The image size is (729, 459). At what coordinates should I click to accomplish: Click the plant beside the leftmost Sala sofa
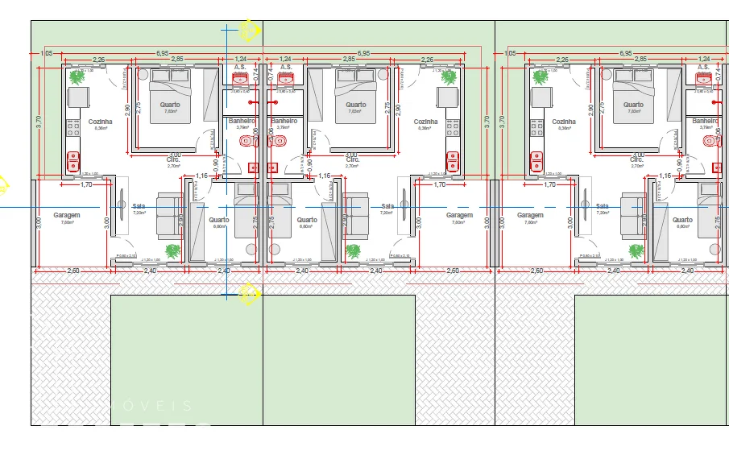pos(172,251)
